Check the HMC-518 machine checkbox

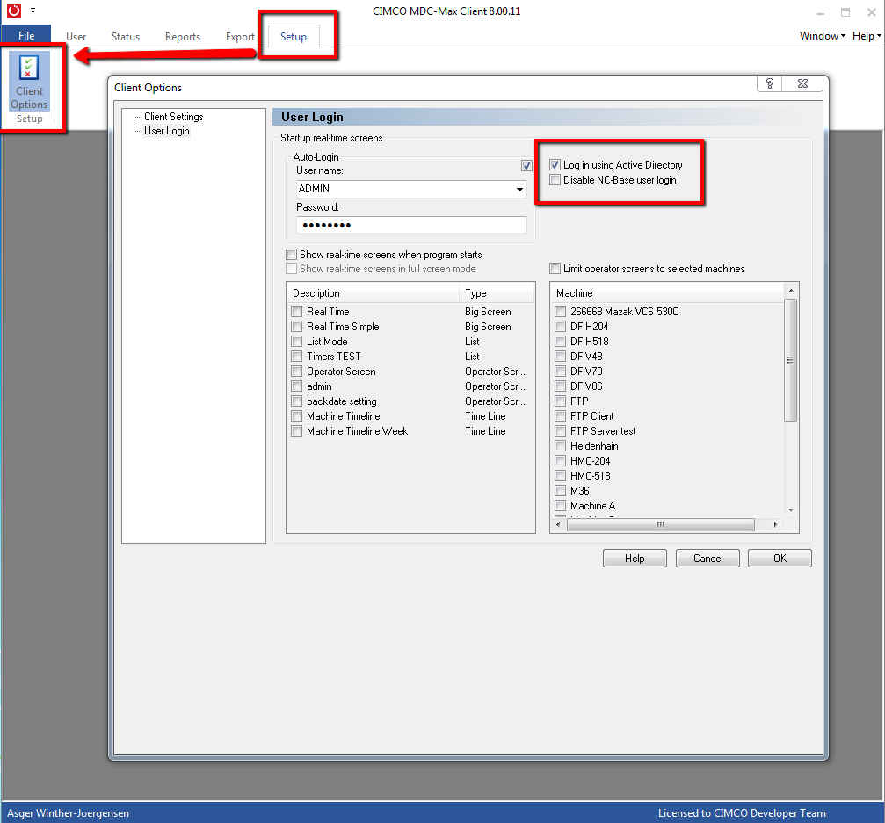pyautogui.click(x=561, y=476)
